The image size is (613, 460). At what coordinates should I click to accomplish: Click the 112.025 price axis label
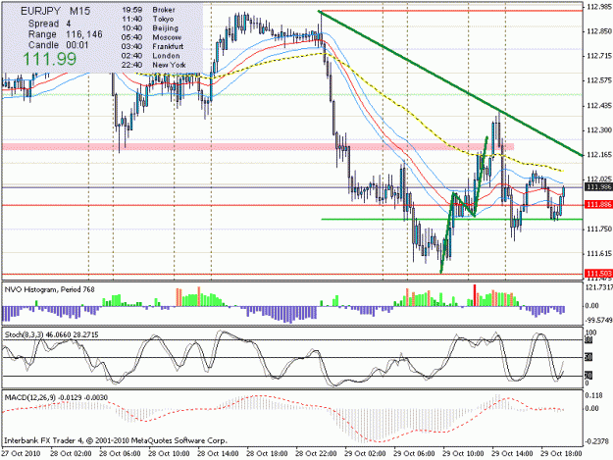pyautogui.click(x=599, y=179)
